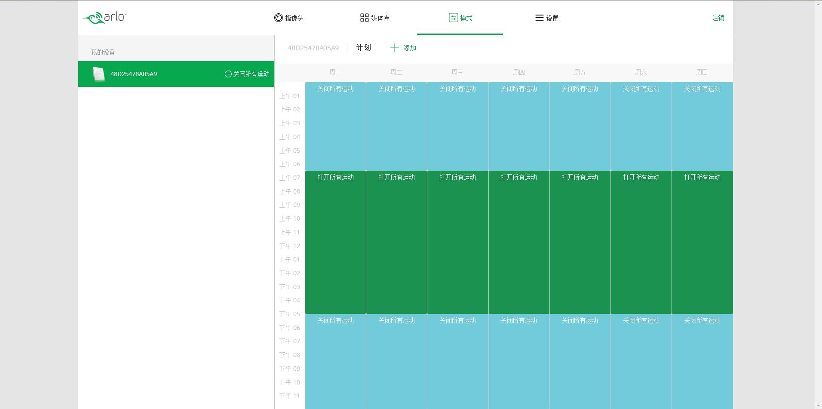Open the 媒体库 tab
822x409 pixels.
pyautogui.click(x=374, y=18)
